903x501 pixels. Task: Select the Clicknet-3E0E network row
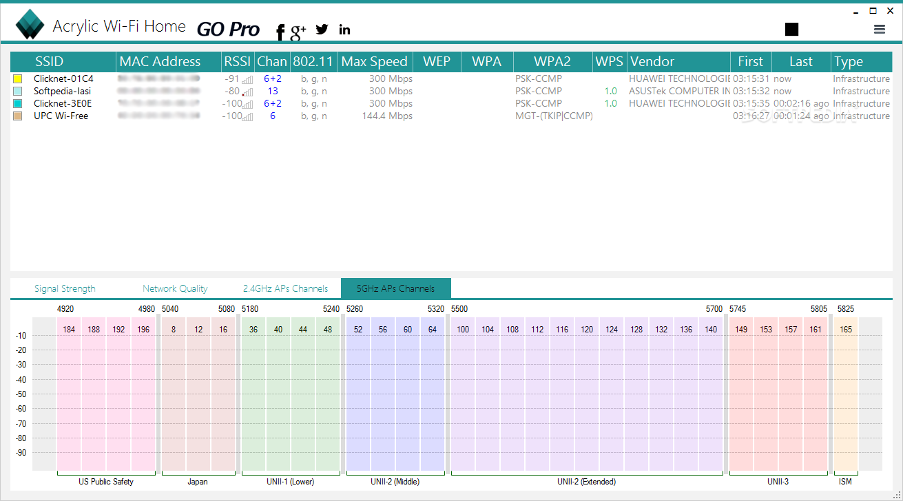[451, 104]
